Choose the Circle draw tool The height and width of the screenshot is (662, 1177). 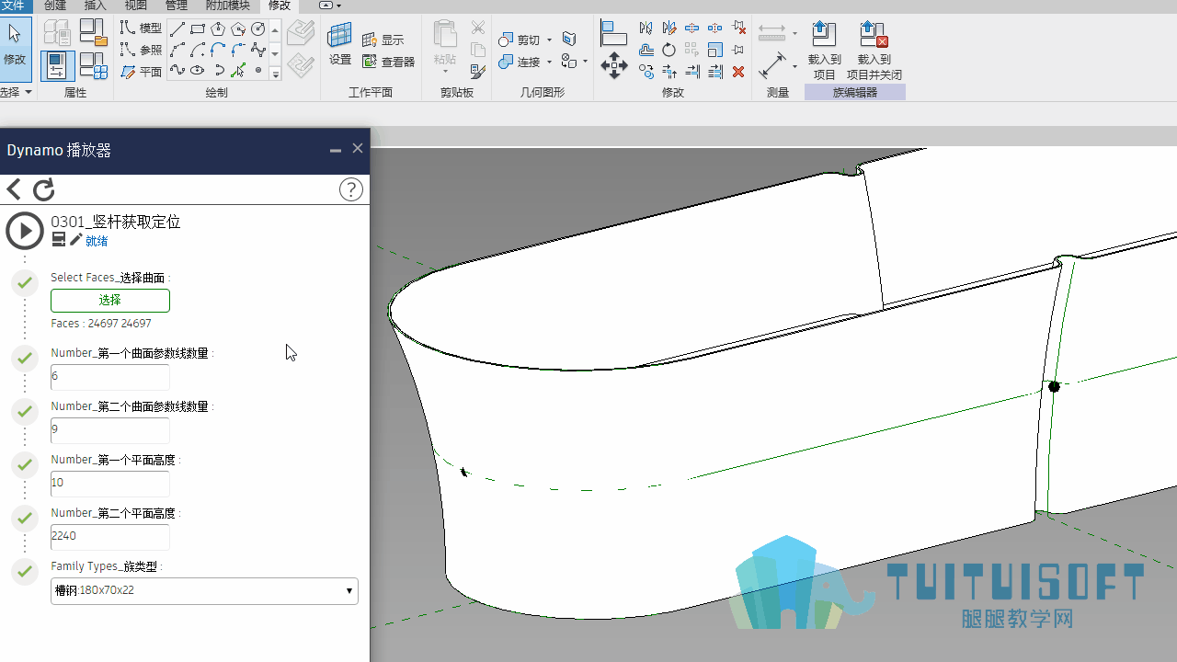(258, 29)
